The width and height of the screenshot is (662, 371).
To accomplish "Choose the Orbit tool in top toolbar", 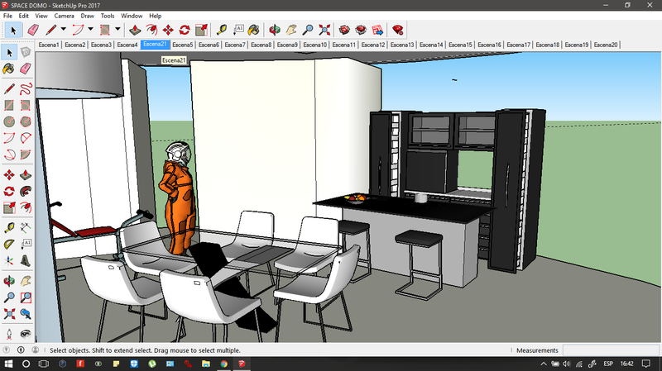I will [275, 30].
